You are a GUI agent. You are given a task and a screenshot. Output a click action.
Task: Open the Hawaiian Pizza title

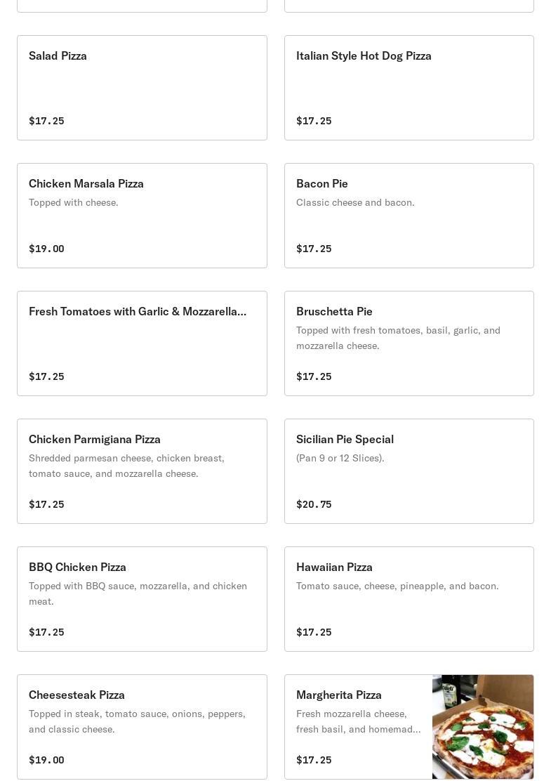334,567
